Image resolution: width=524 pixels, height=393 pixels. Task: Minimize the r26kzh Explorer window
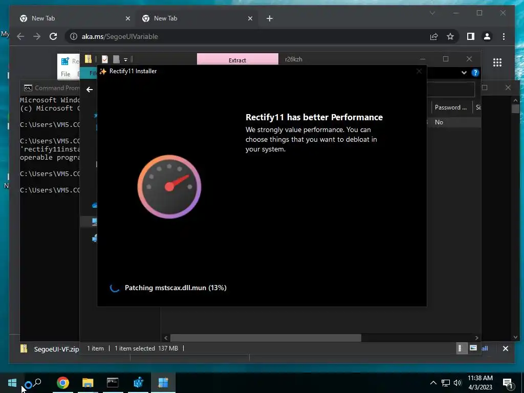(423, 59)
